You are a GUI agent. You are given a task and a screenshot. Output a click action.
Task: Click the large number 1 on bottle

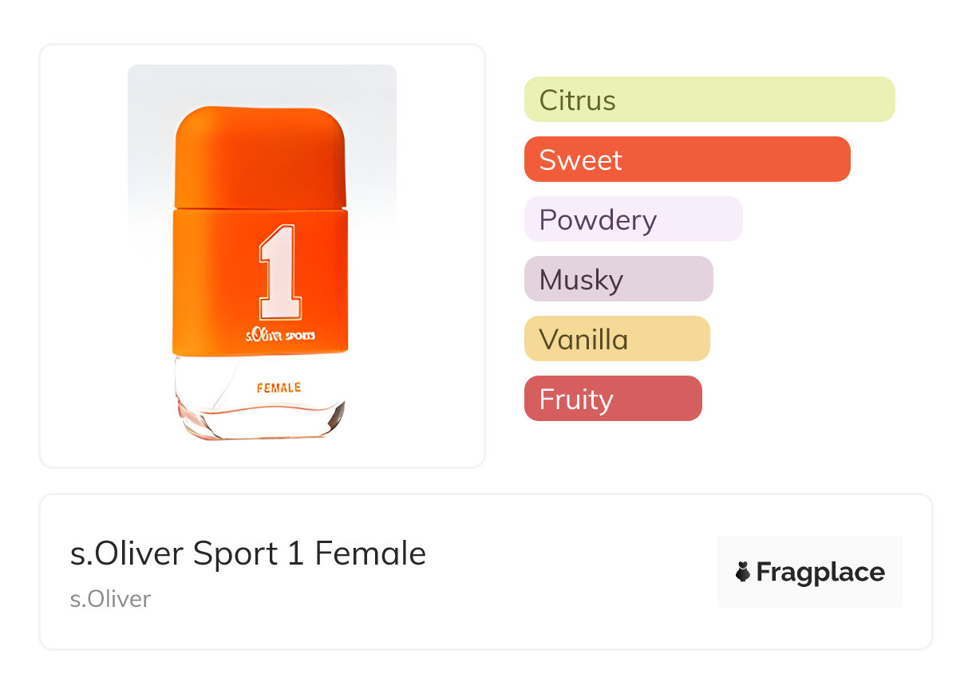click(x=280, y=272)
